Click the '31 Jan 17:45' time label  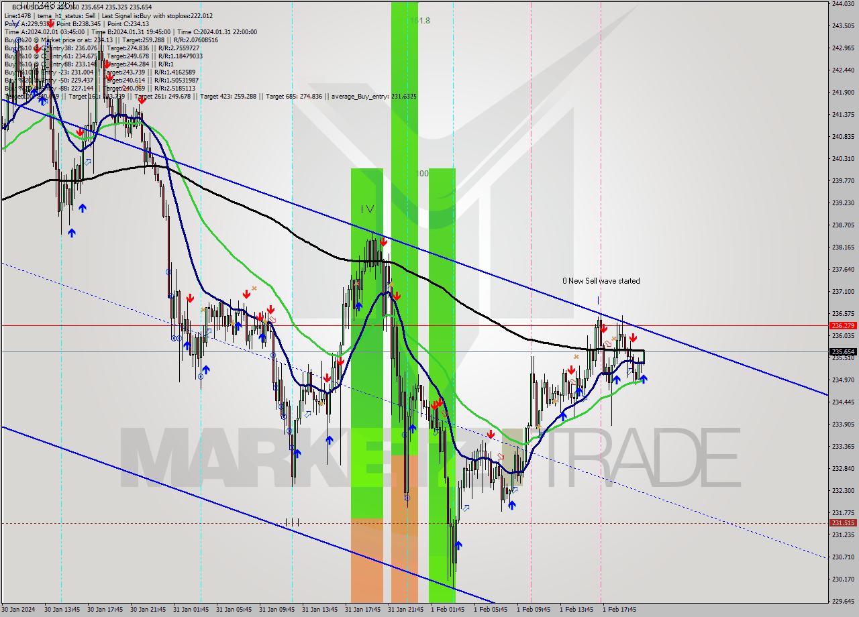[x=364, y=610]
